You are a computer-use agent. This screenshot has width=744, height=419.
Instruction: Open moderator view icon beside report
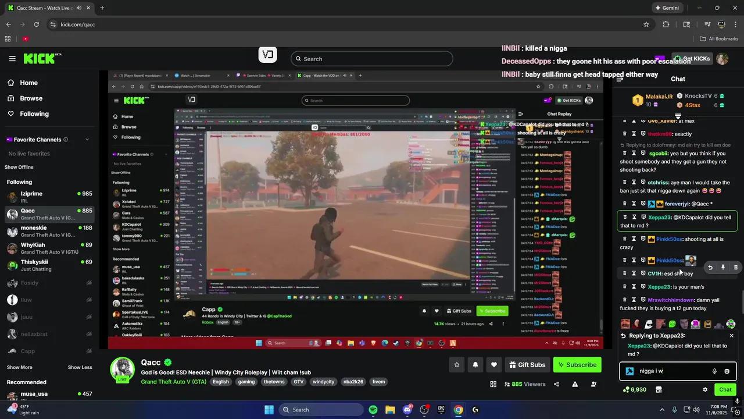point(593,384)
